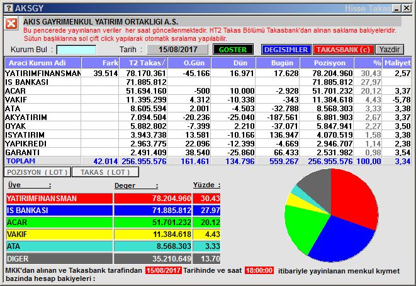Click legend value 35.210.649
The width and height of the screenshot is (416, 286).
point(171,258)
